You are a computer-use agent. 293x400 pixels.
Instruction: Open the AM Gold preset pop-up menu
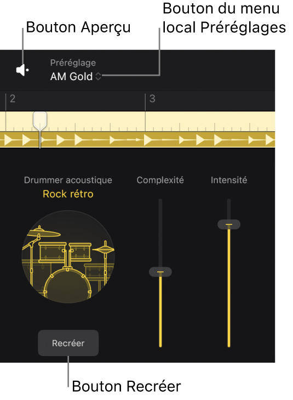pos(76,76)
